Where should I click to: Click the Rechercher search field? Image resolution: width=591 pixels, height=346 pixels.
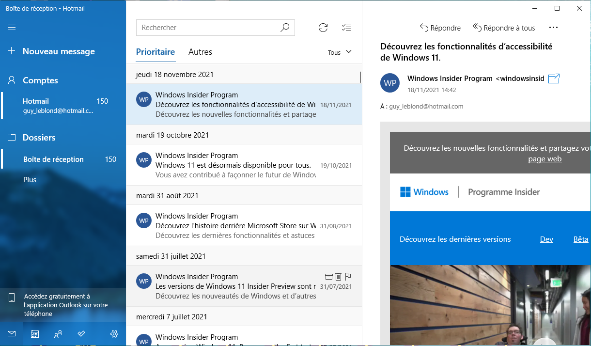pos(208,28)
